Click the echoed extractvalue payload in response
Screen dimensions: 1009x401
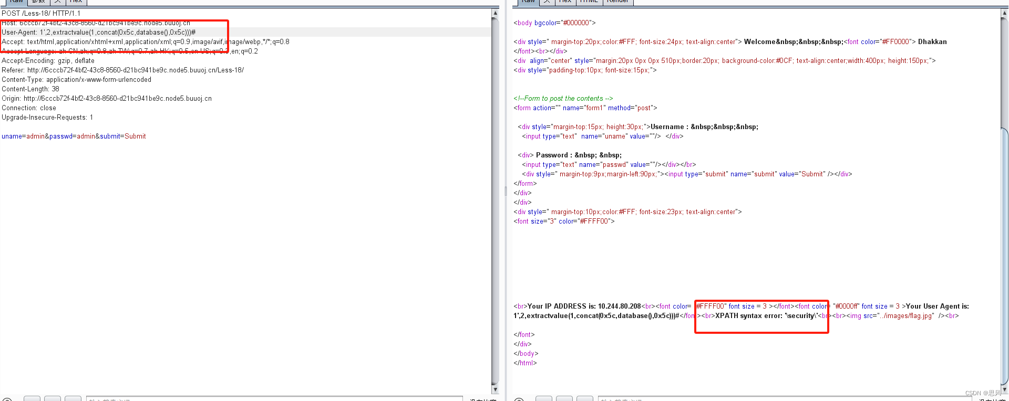(x=596, y=315)
